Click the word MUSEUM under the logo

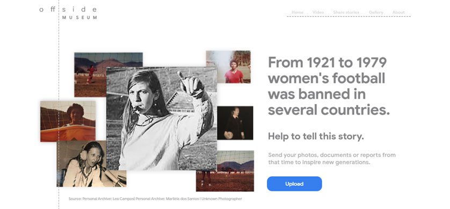coord(79,18)
